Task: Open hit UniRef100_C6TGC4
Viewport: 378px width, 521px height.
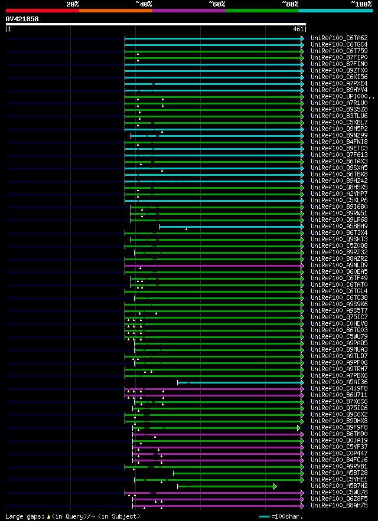Action: [339, 44]
